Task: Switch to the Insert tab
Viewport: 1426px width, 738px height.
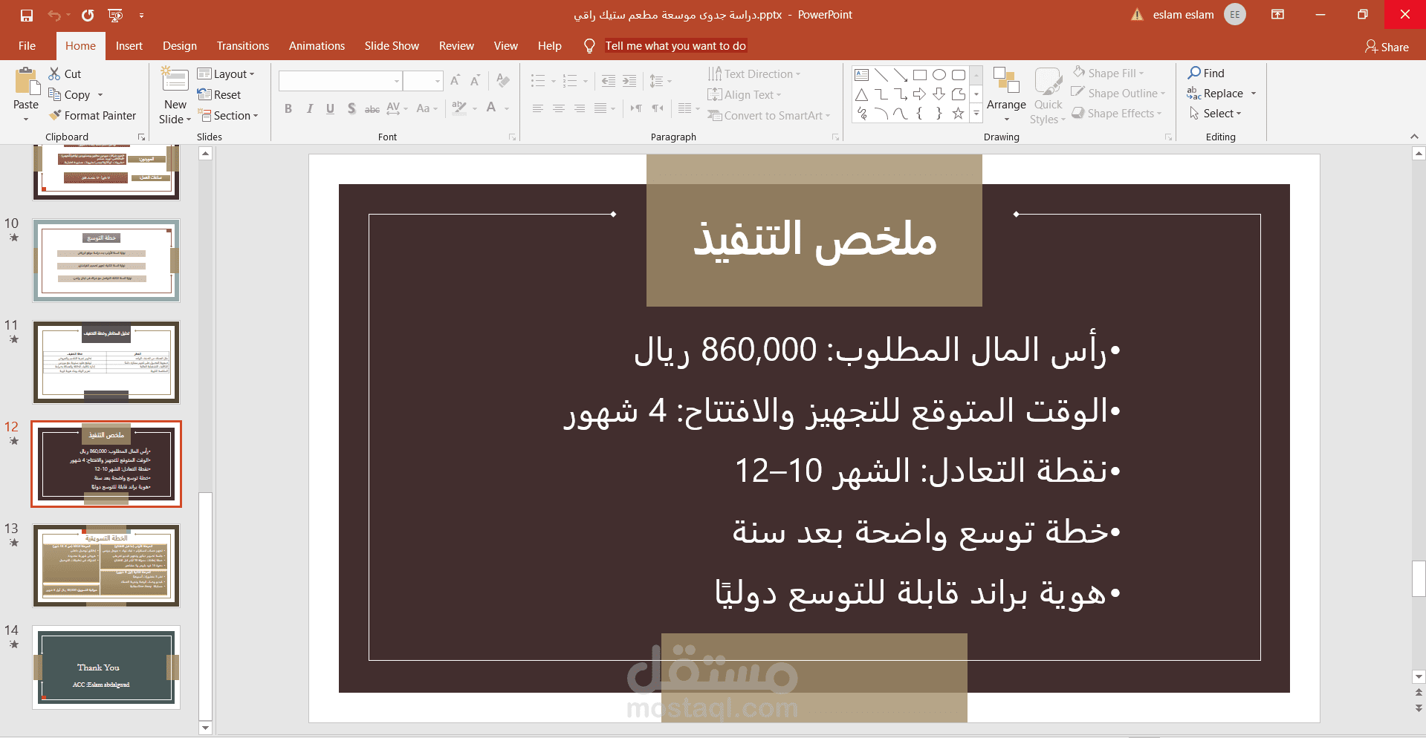Action: 129,46
